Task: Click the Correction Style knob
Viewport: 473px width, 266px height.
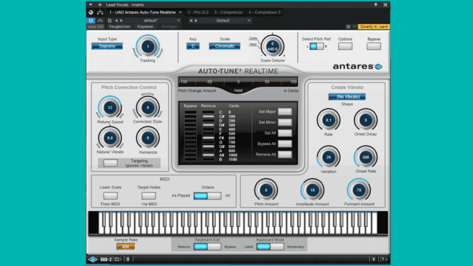Action: [148, 107]
